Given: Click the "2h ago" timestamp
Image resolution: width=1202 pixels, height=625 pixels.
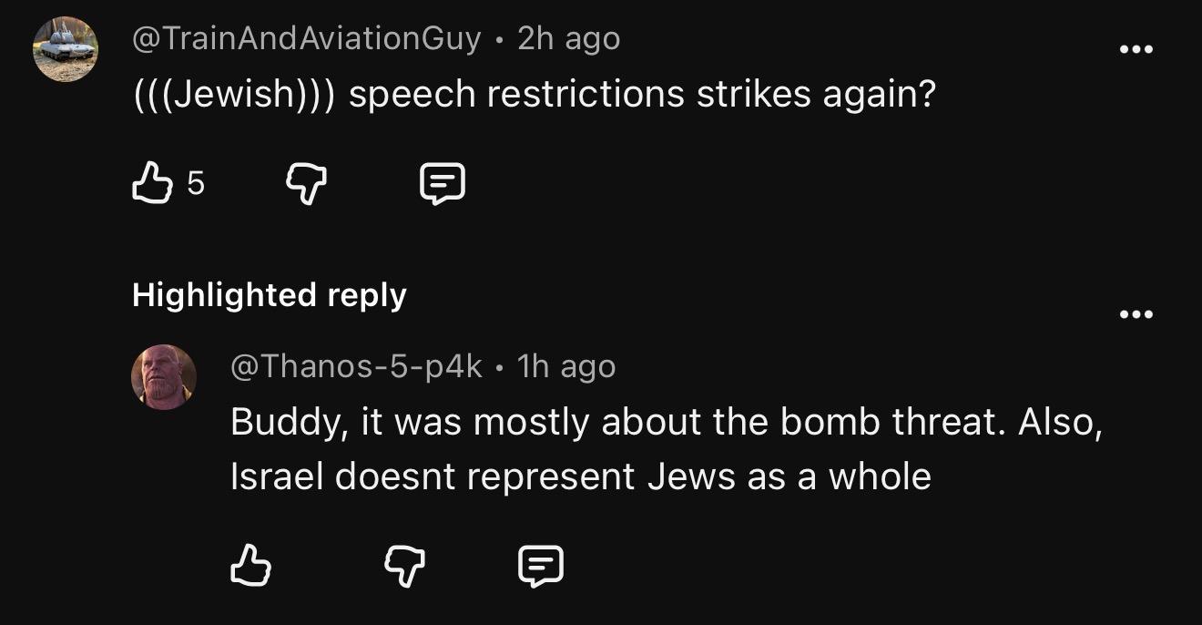Looking at the screenshot, I should click(568, 38).
